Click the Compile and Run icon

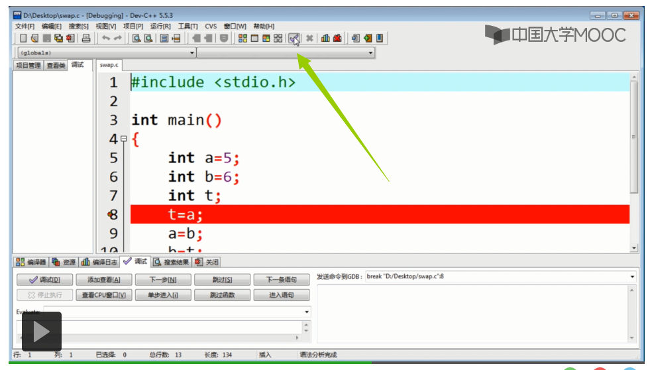[x=266, y=38]
